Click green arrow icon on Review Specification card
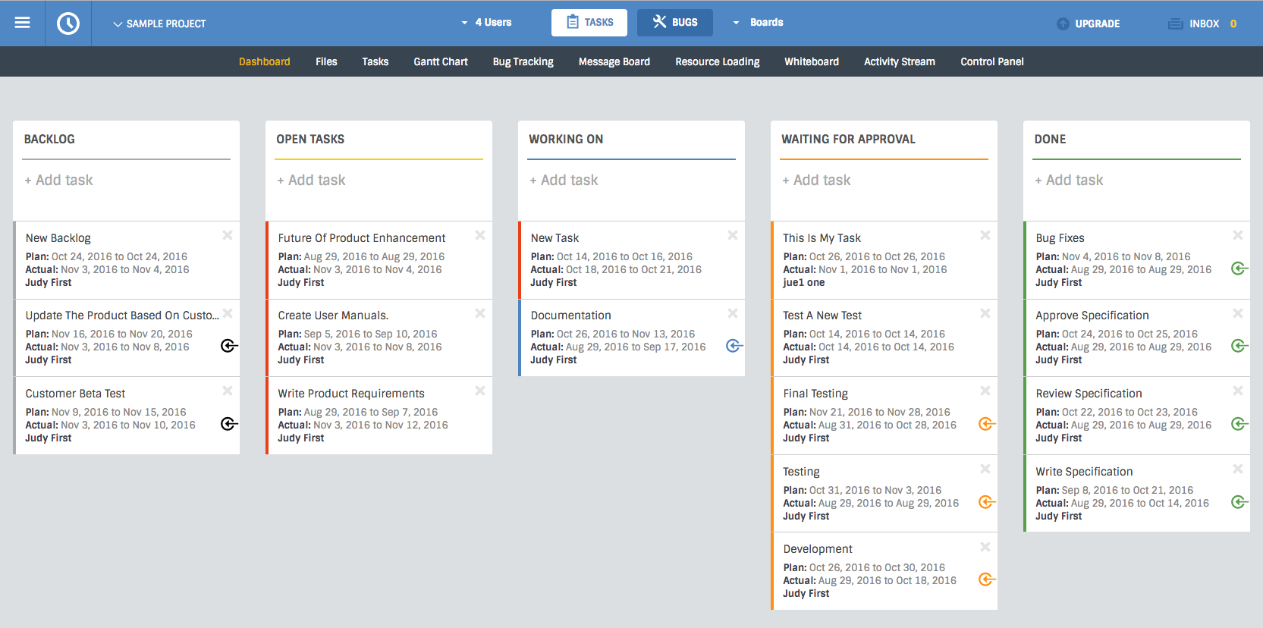 (x=1239, y=424)
